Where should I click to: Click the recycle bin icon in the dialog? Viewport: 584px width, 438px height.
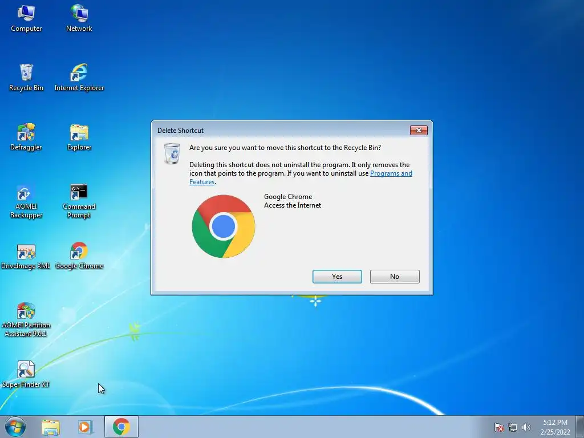(x=172, y=153)
